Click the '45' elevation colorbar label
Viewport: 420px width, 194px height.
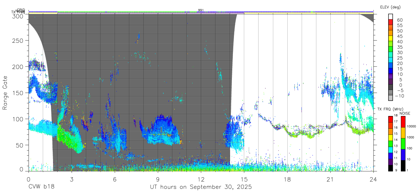[x=400, y=36]
